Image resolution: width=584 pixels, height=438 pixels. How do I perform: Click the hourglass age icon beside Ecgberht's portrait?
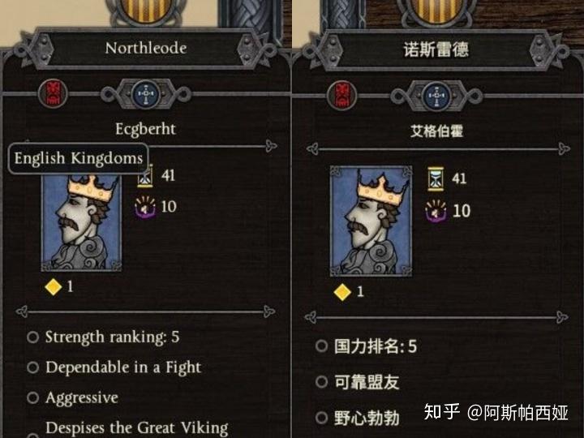[145, 175]
